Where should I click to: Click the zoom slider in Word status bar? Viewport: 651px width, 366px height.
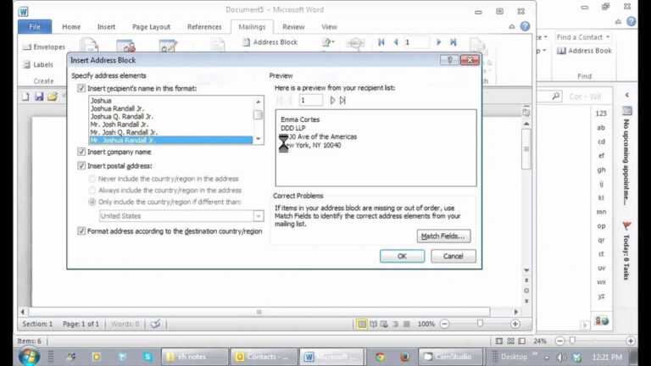pos(480,324)
